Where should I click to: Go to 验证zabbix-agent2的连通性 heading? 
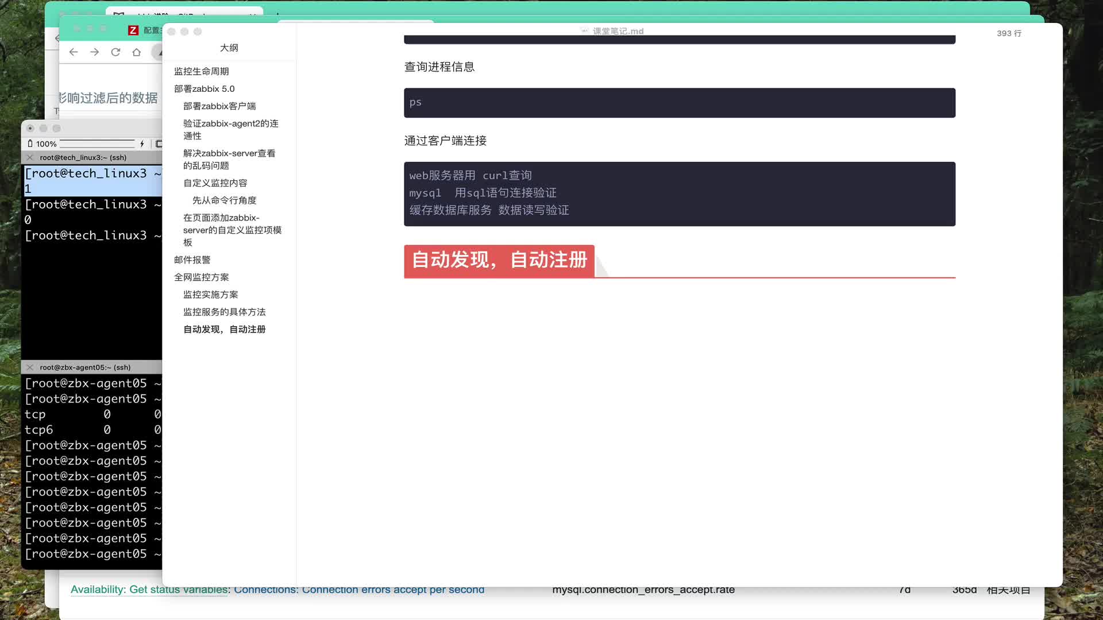(x=230, y=130)
